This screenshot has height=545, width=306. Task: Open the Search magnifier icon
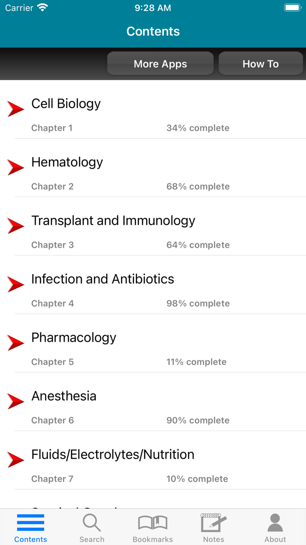click(92, 523)
